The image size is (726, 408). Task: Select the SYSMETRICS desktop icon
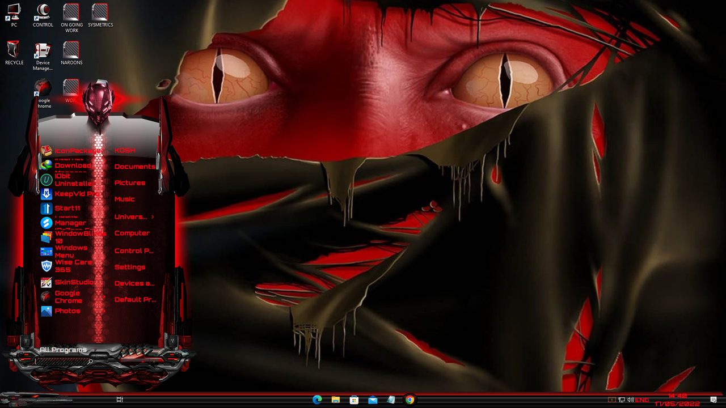click(x=100, y=15)
